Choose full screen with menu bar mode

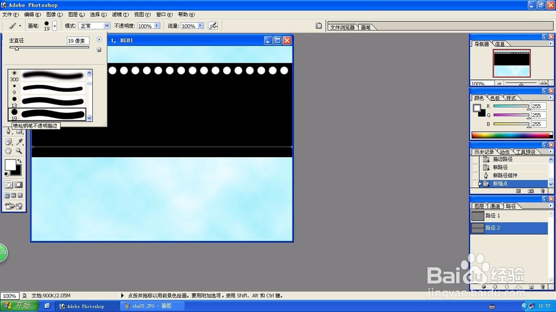[x=13, y=195]
